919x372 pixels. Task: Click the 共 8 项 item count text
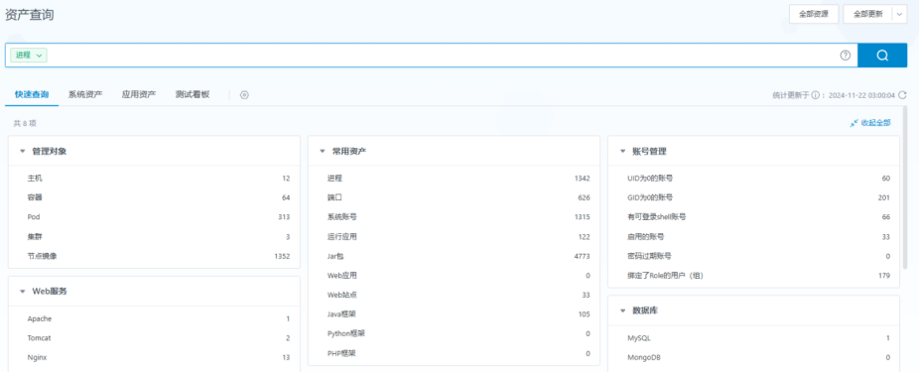tap(25, 124)
